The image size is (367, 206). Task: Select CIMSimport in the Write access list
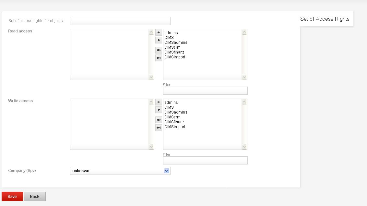click(x=175, y=127)
